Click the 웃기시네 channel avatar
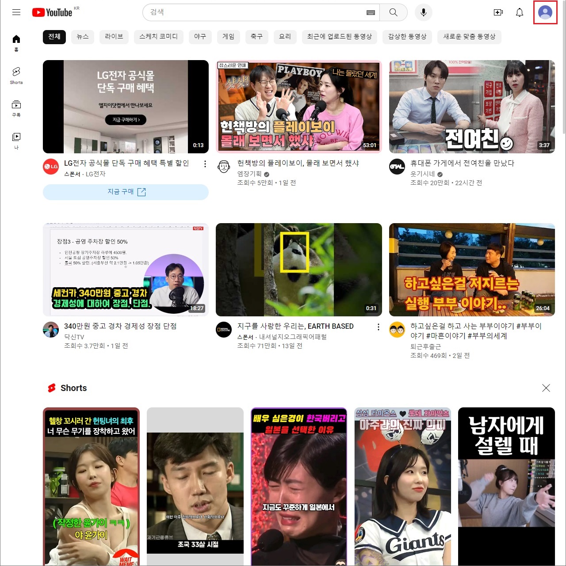 point(397,167)
